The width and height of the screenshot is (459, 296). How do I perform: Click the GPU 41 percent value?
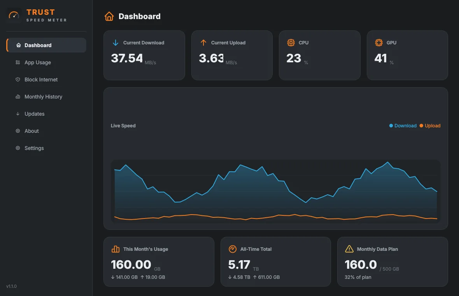tap(380, 58)
